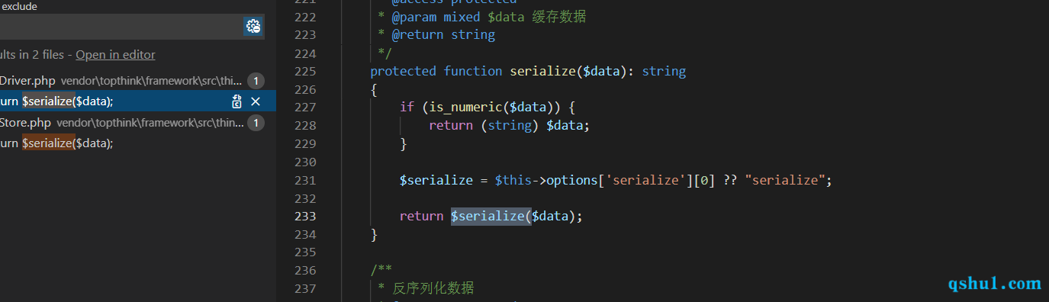Open the Open in editor link
1049x302 pixels.
[x=115, y=54]
